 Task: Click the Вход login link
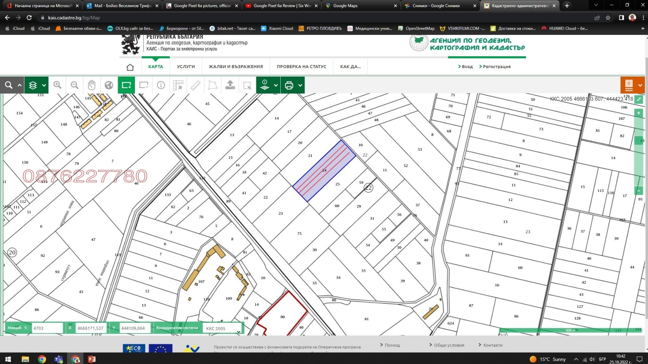(467, 66)
